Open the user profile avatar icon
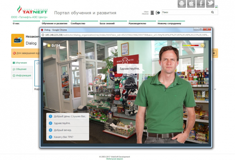The width and height of the screenshot is (235, 160). click(152, 13)
